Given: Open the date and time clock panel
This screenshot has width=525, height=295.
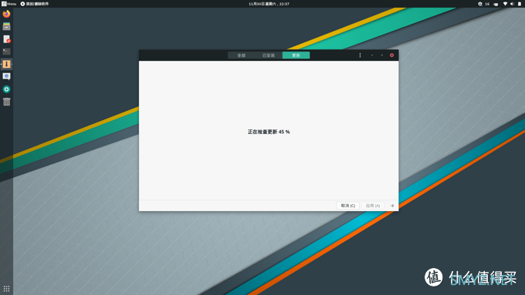Looking at the screenshot, I should [x=269, y=4].
